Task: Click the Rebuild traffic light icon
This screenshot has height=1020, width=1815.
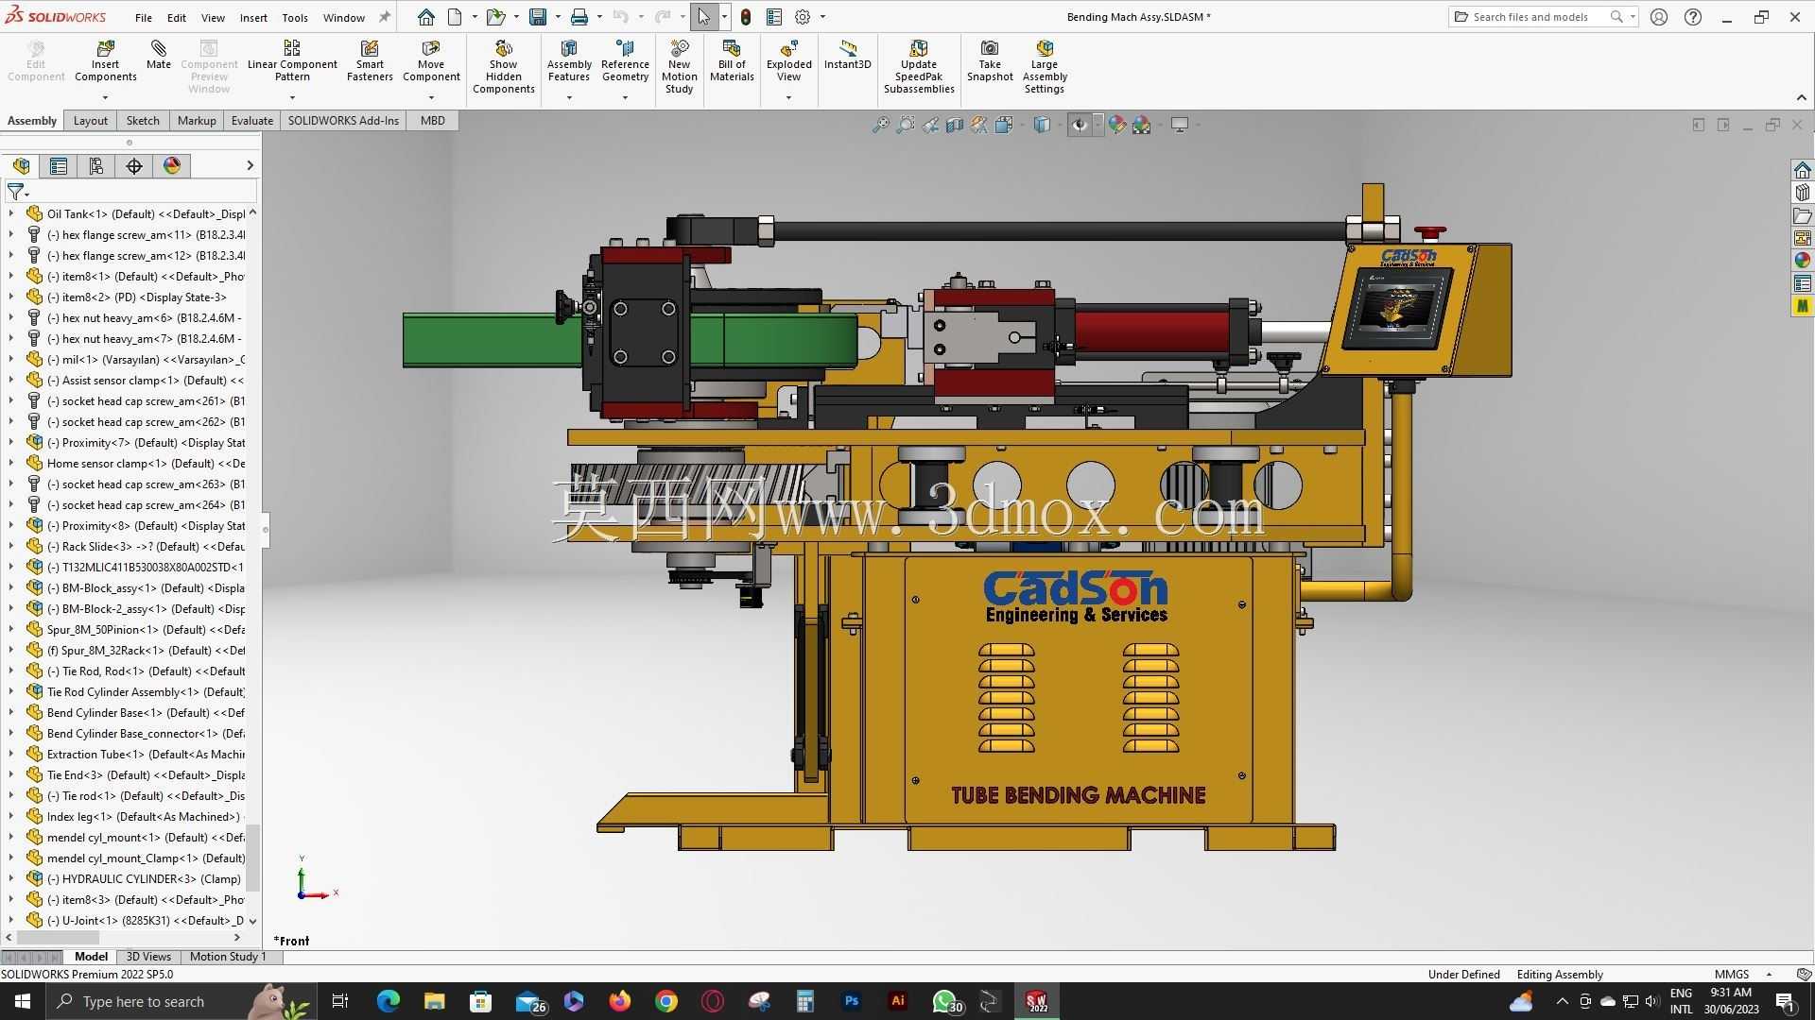Action: click(746, 17)
